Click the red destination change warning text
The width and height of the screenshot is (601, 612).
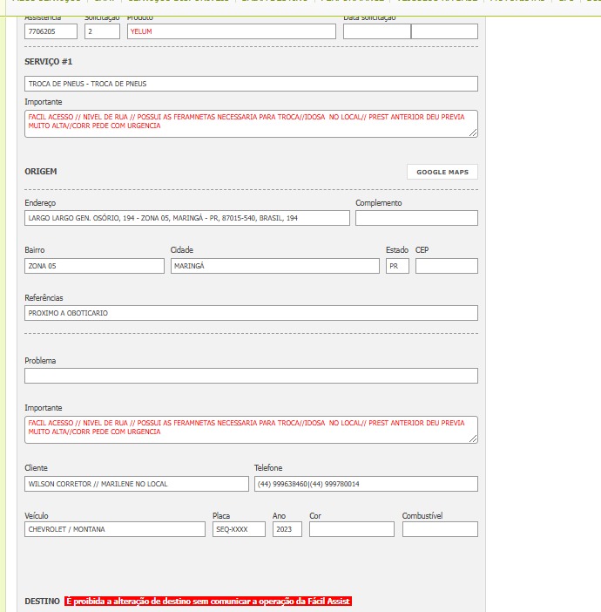[208, 601]
